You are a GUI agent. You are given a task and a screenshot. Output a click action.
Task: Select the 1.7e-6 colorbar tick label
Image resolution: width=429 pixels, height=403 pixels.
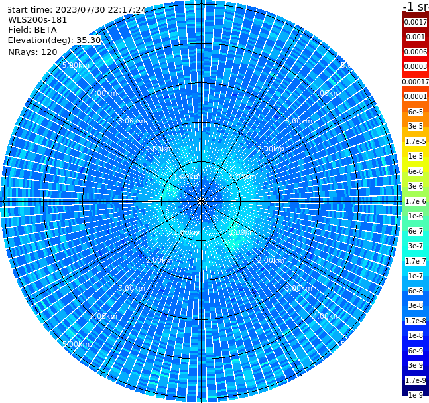pos(416,201)
